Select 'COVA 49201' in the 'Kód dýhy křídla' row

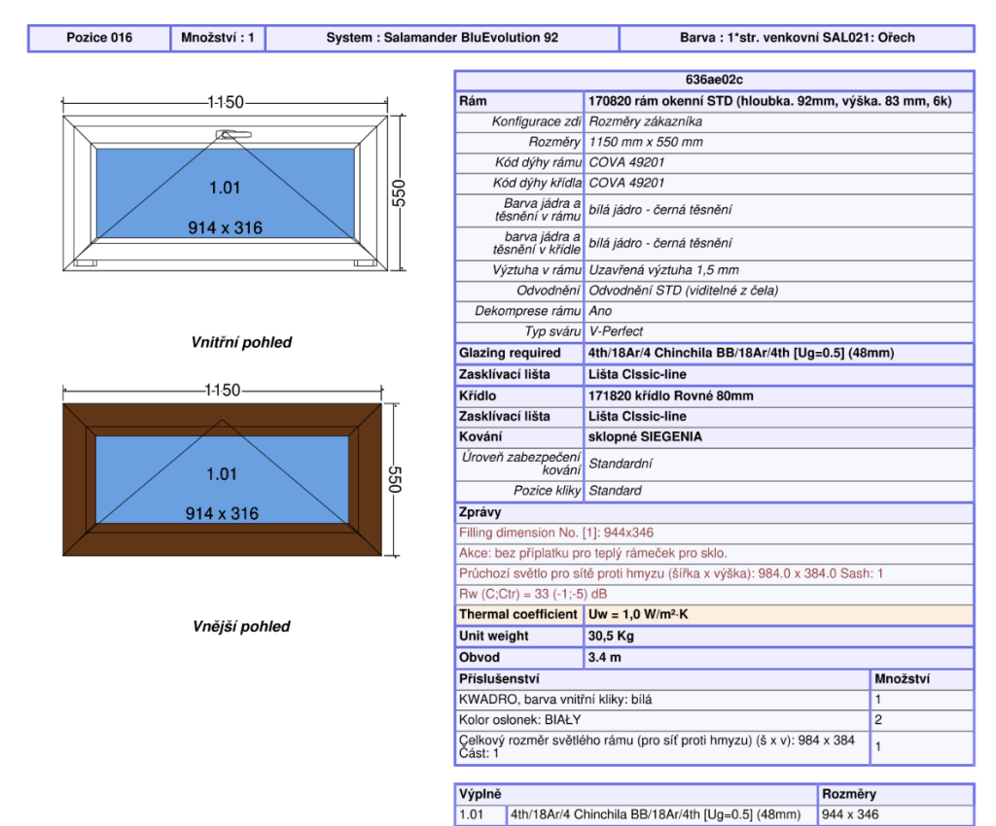click(626, 183)
